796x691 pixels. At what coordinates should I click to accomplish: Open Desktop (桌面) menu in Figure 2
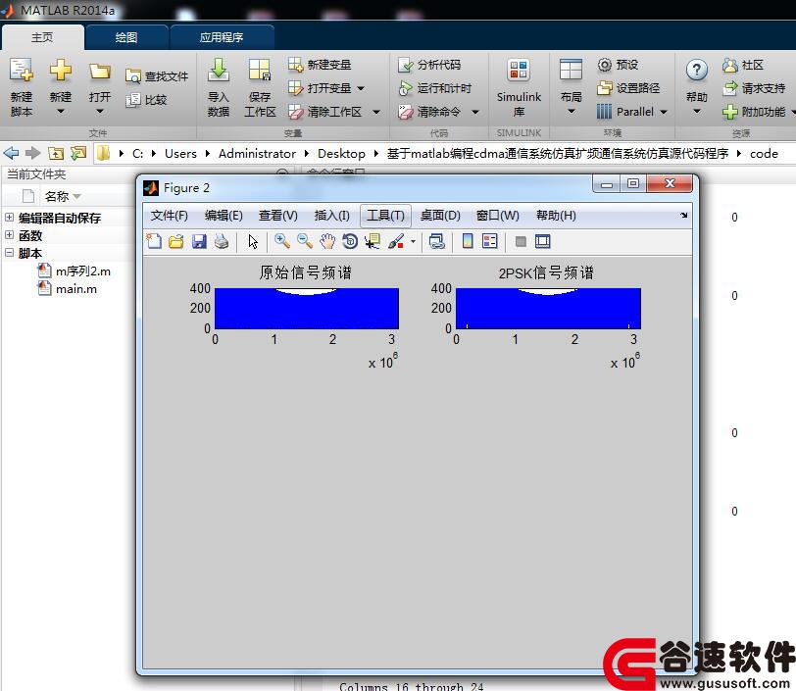coord(440,216)
